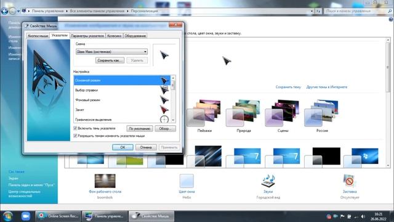Select the Занят pointer row

[122, 110]
